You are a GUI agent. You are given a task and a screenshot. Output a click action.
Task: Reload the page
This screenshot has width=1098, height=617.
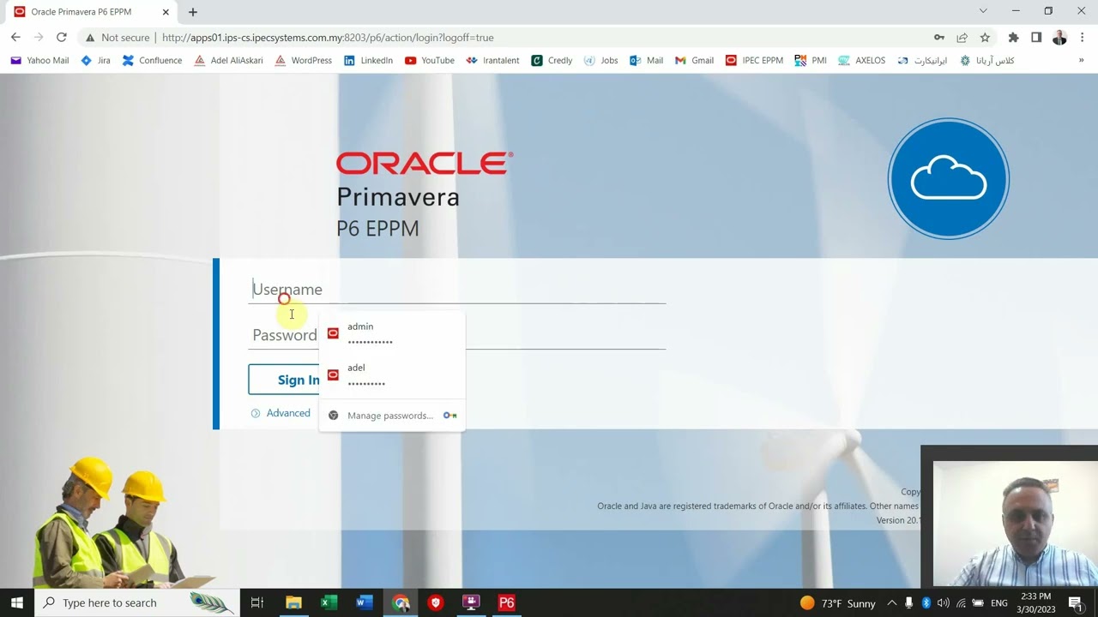point(62,37)
